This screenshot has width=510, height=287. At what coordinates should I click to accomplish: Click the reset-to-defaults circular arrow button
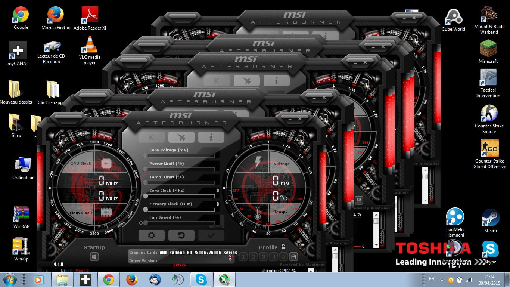pos(181,235)
